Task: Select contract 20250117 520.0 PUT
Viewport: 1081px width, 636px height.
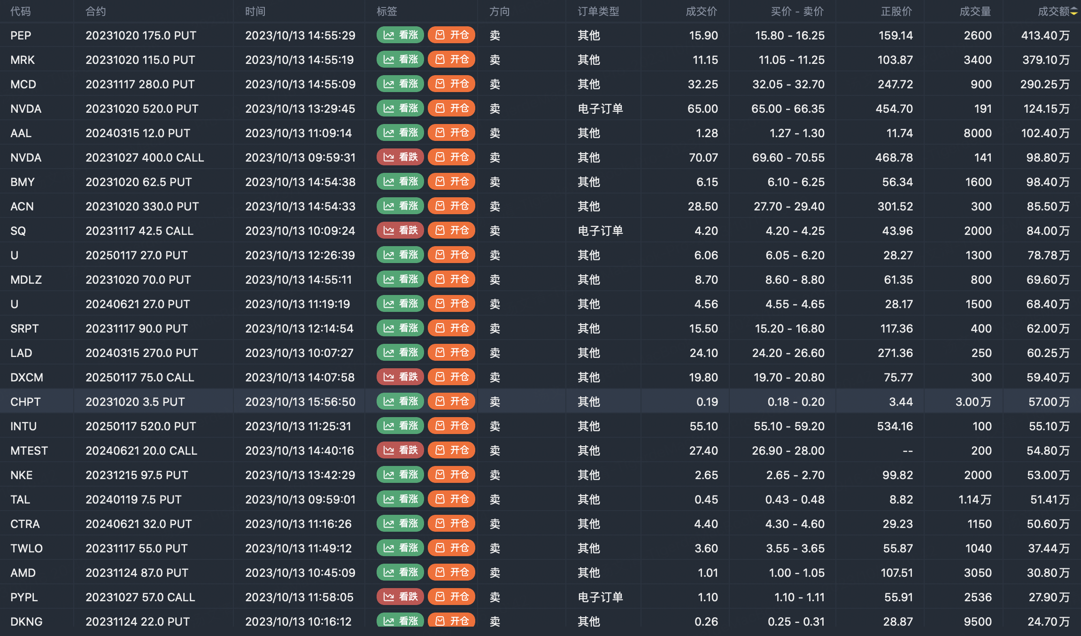Action: click(141, 426)
